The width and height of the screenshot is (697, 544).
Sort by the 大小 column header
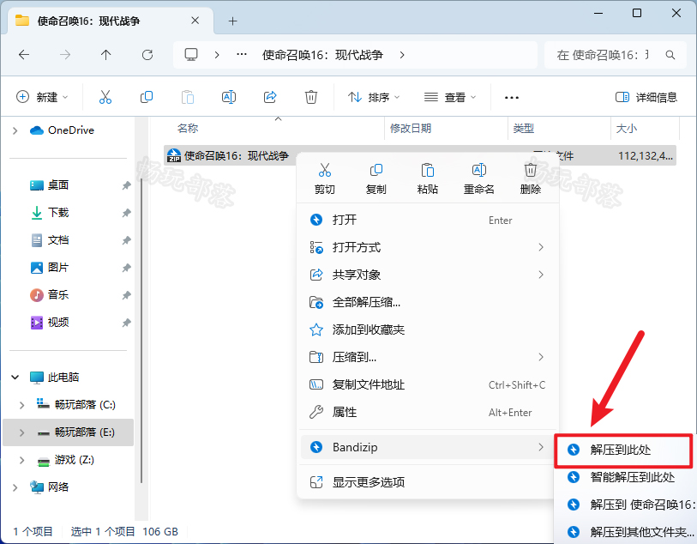pos(627,129)
